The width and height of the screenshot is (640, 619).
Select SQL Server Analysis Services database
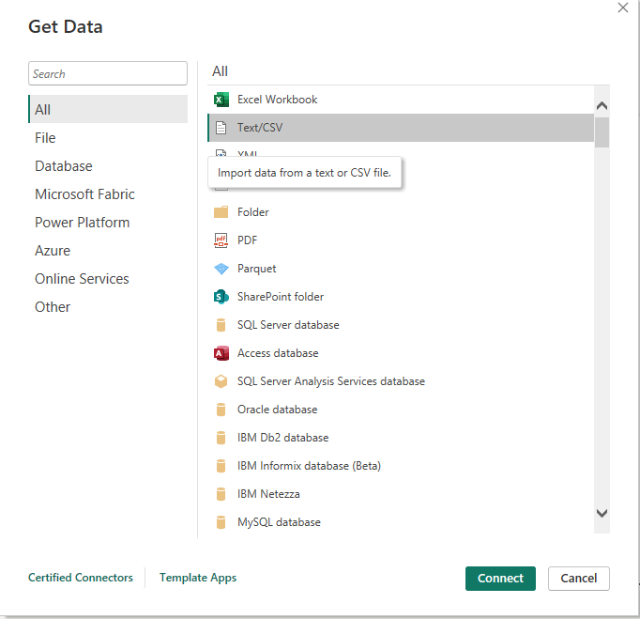401,381
